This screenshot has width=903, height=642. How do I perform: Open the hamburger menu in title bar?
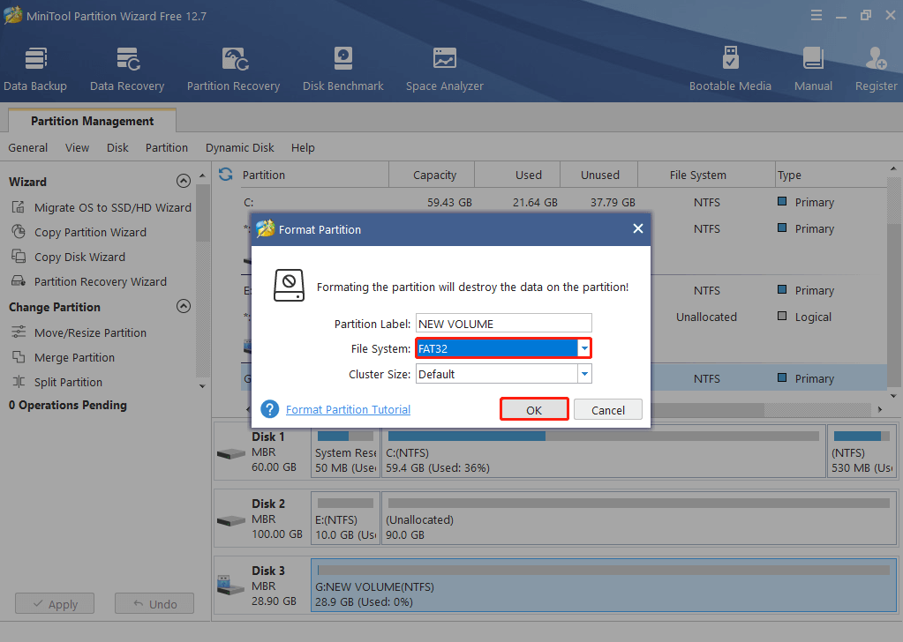[816, 15]
